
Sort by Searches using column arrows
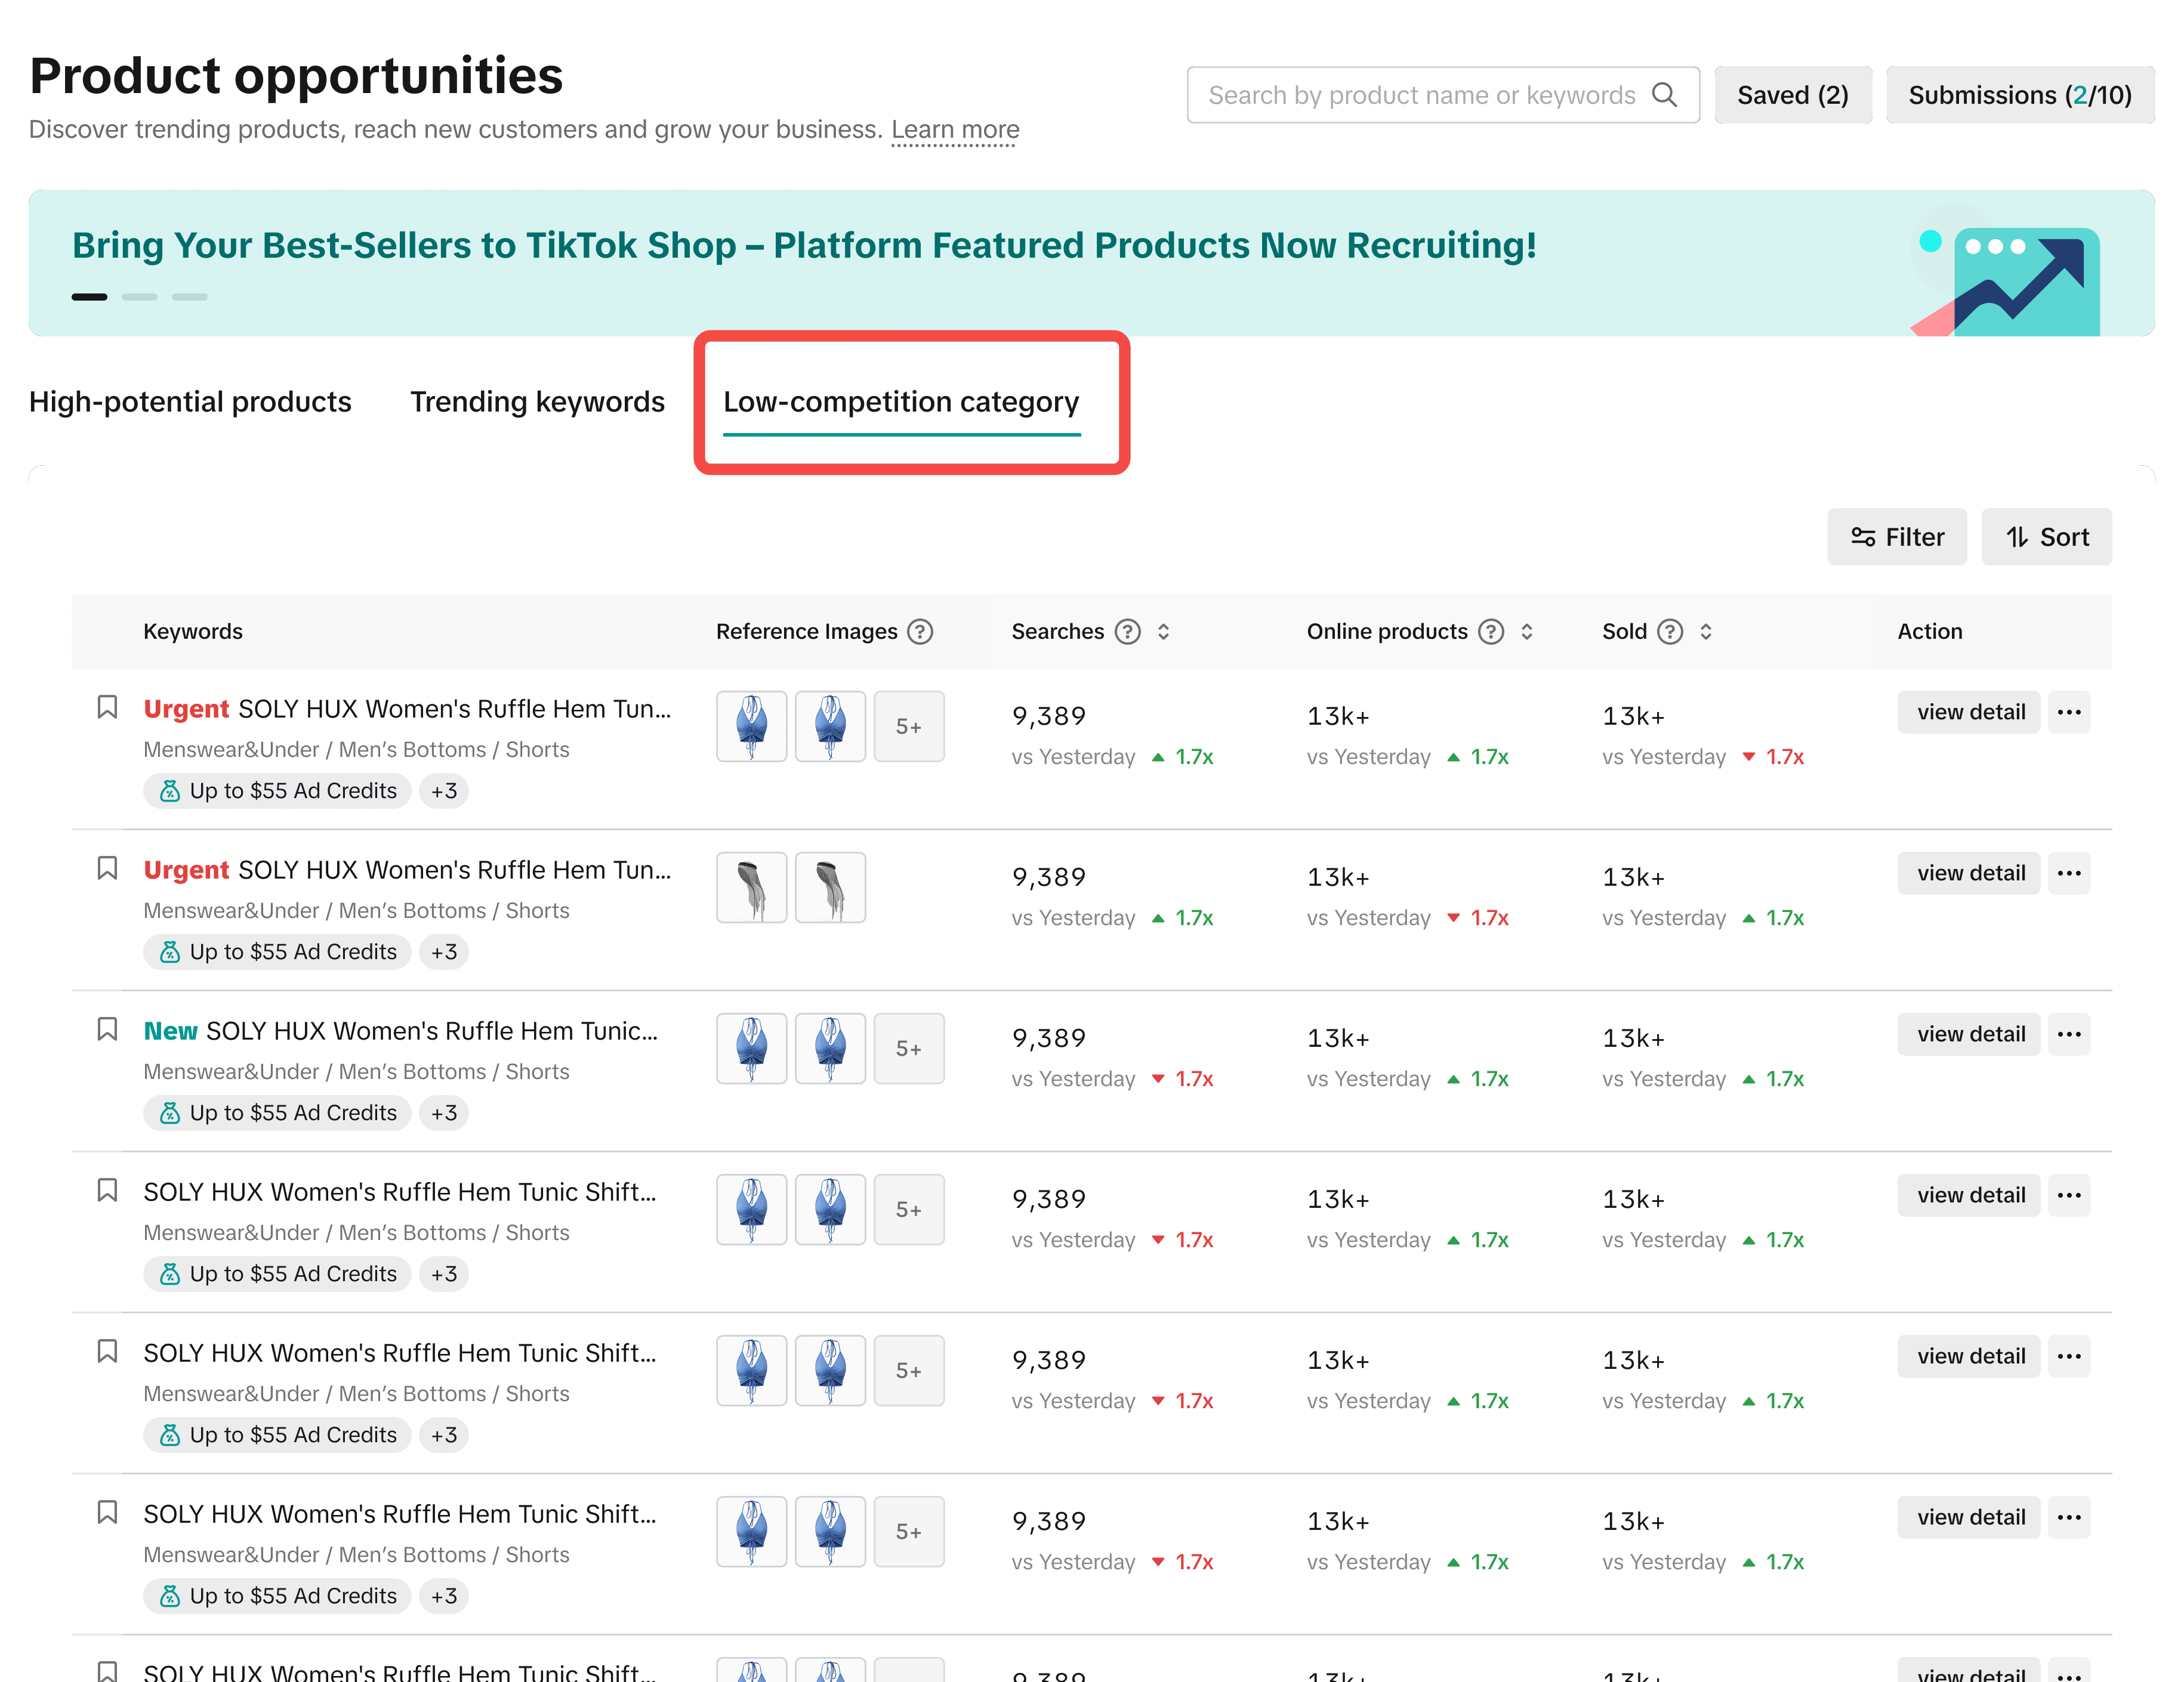[x=1164, y=632]
